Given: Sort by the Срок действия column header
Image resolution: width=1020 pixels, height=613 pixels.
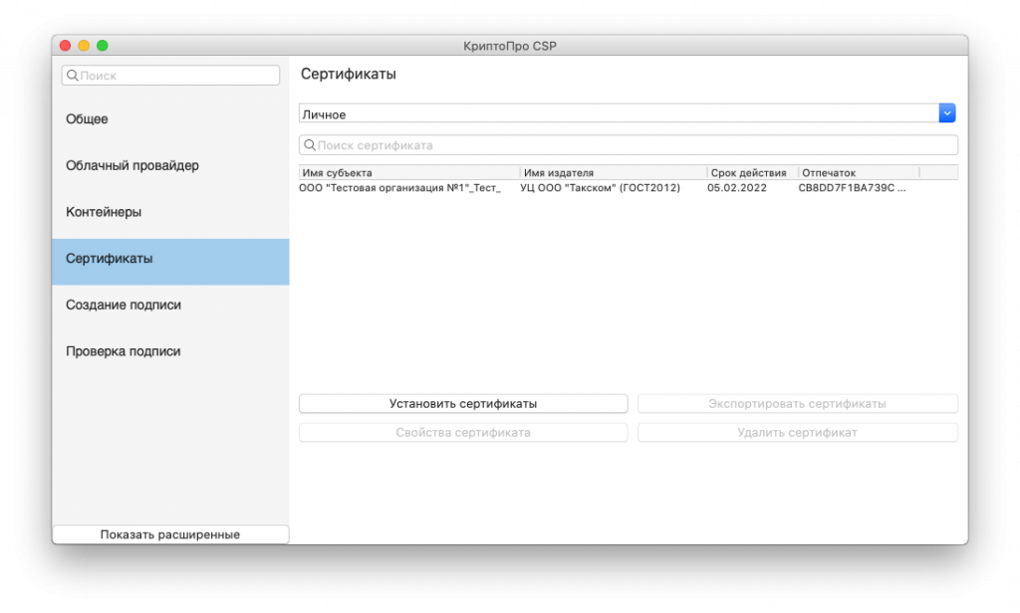Looking at the screenshot, I should pos(753,173).
